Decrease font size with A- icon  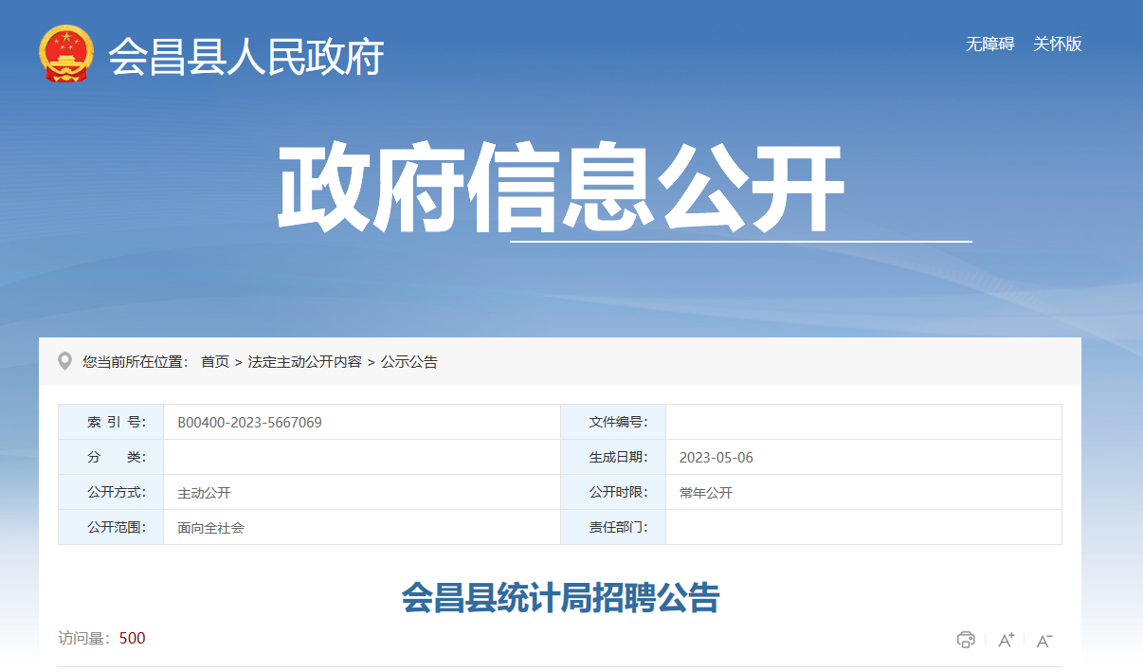(x=1044, y=641)
